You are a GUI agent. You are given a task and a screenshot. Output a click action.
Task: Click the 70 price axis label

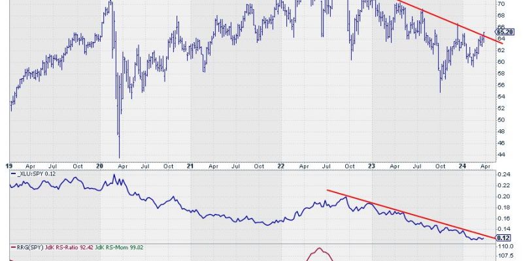coord(501,4)
